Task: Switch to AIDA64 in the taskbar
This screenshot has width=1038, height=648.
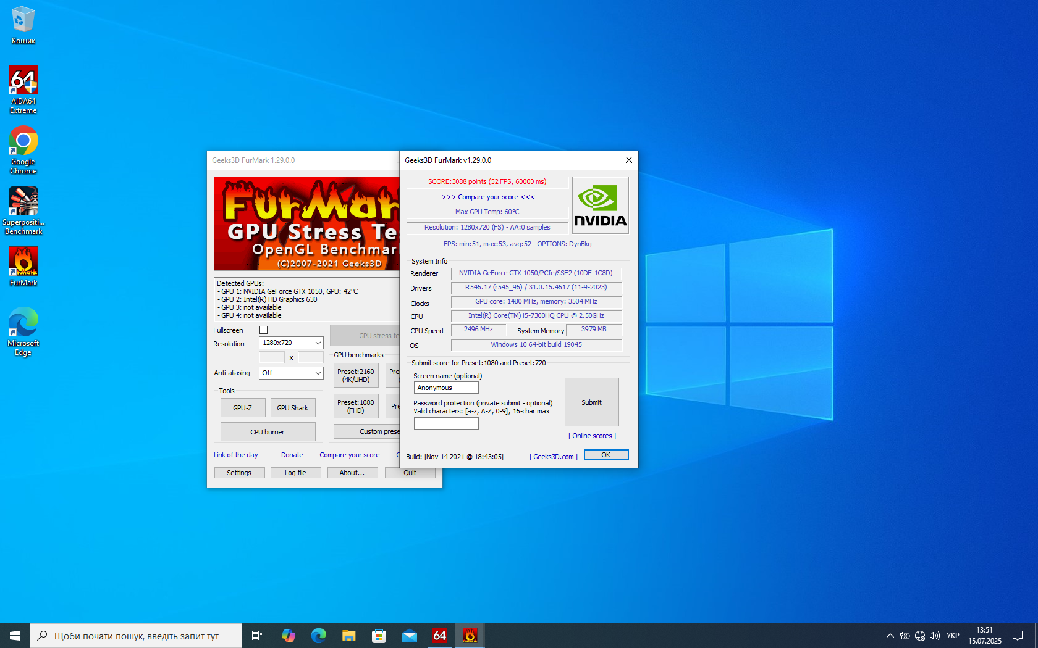Action: pyautogui.click(x=439, y=636)
